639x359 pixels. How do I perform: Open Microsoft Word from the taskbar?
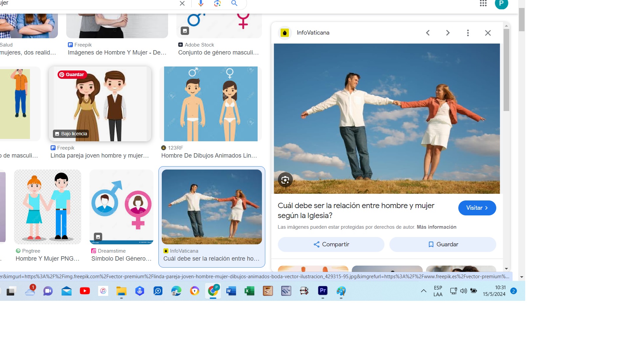pos(231,291)
